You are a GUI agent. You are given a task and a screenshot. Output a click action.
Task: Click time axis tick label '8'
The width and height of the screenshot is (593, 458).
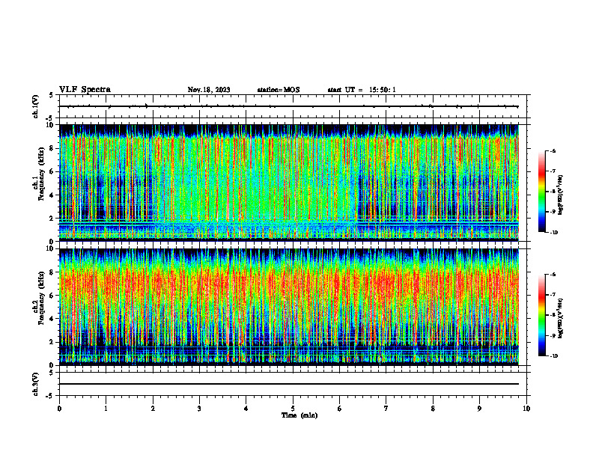pos(433,409)
